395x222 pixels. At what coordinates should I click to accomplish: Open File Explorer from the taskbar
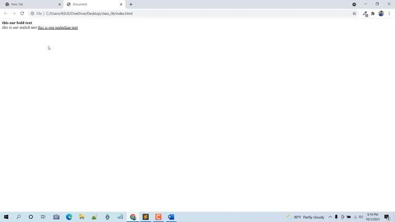pos(81,216)
